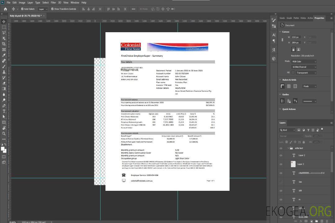Switch to the Properties tab
Viewport: 335px width, 223px height.
pyautogui.click(x=319, y=18)
